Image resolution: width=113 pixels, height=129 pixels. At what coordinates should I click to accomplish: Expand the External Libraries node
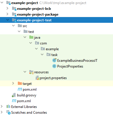point(2,106)
